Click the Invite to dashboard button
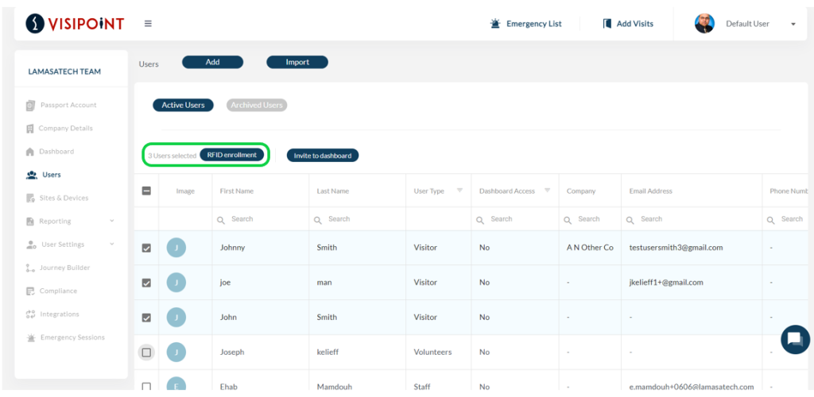Viewport: 814px width, 397px height. click(323, 156)
